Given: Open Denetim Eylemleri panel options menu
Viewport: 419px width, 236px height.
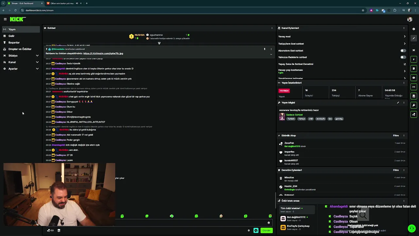Looking at the screenshot, I should (404, 170).
